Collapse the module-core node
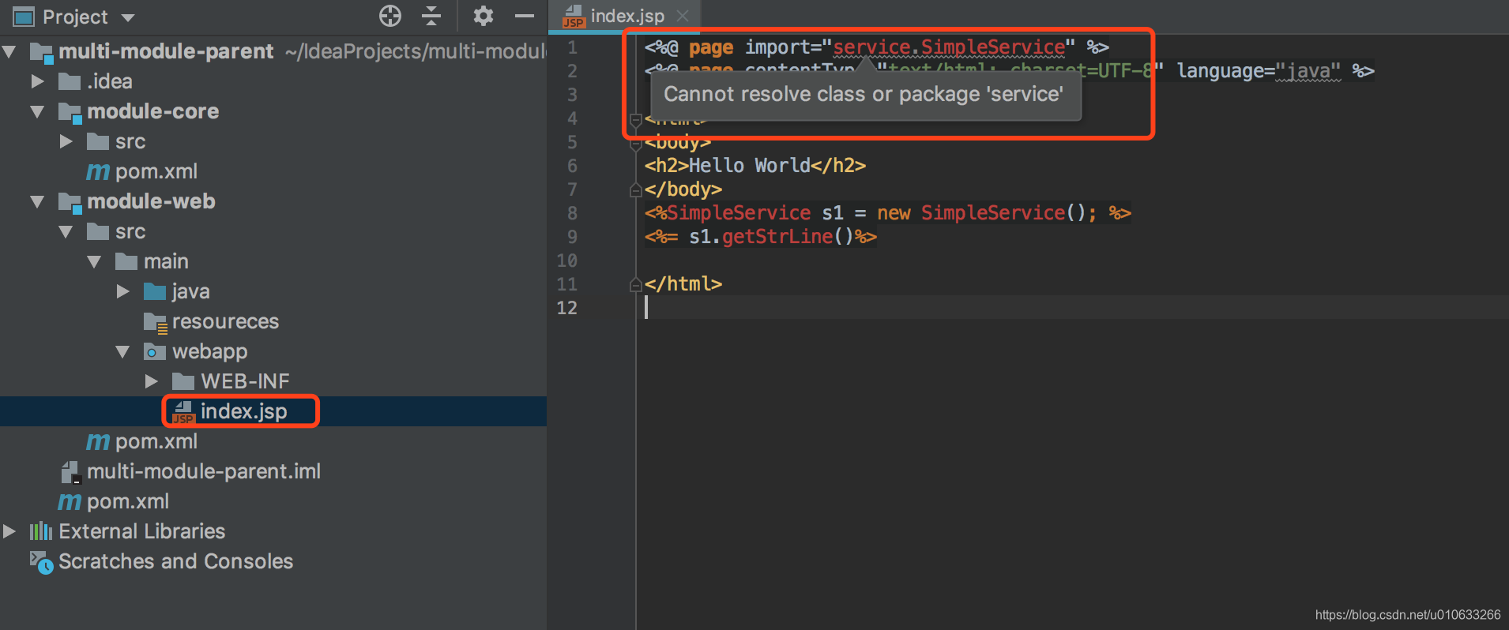1509x630 pixels. pyautogui.click(x=37, y=112)
